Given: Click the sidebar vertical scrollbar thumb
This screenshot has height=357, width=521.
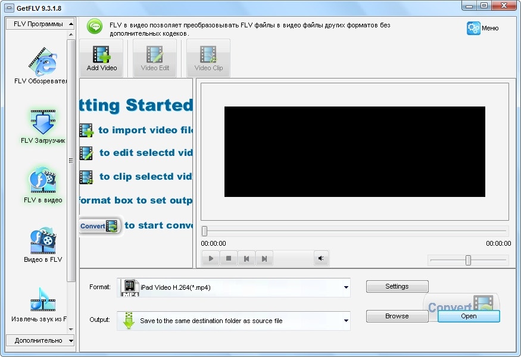Looking at the screenshot, I should 71,161.
